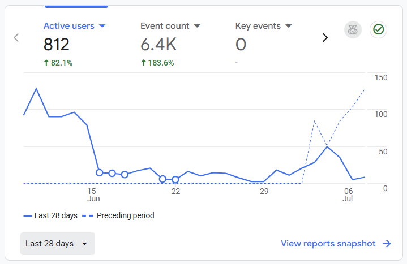Image resolution: width=407 pixels, height=264 pixels.
Task: Click the green checkmark status icon
Action: tap(378, 30)
